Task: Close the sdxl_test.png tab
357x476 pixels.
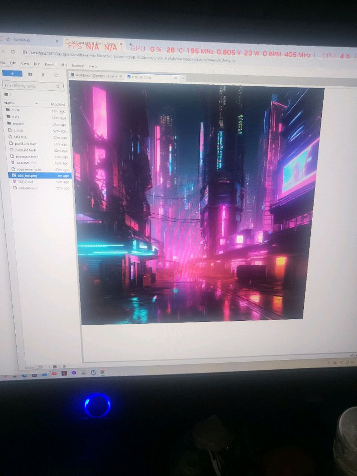Action: pyautogui.click(x=177, y=77)
